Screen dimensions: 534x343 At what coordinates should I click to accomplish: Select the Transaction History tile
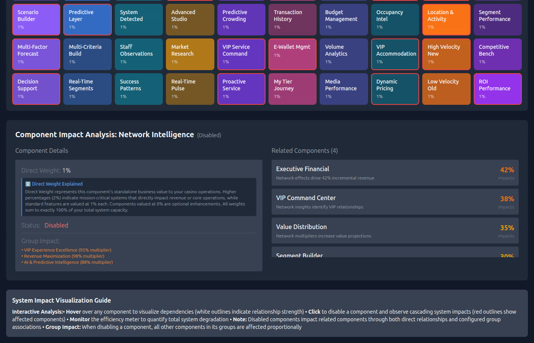tap(292, 20)
